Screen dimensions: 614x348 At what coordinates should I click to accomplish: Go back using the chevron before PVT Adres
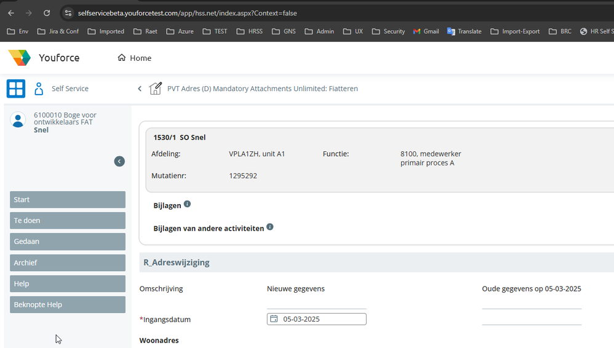pyautogui.click(x=140, y=89)
